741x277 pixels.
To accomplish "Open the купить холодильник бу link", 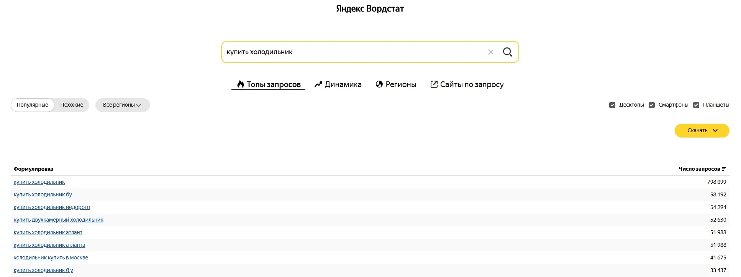I will pos(43,194).
